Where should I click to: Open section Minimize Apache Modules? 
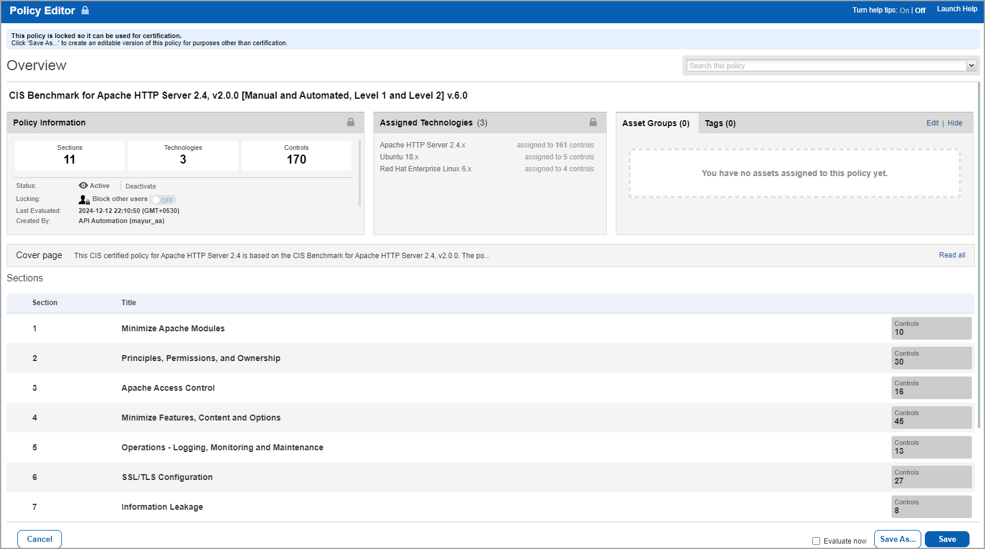tap(173, 328)
